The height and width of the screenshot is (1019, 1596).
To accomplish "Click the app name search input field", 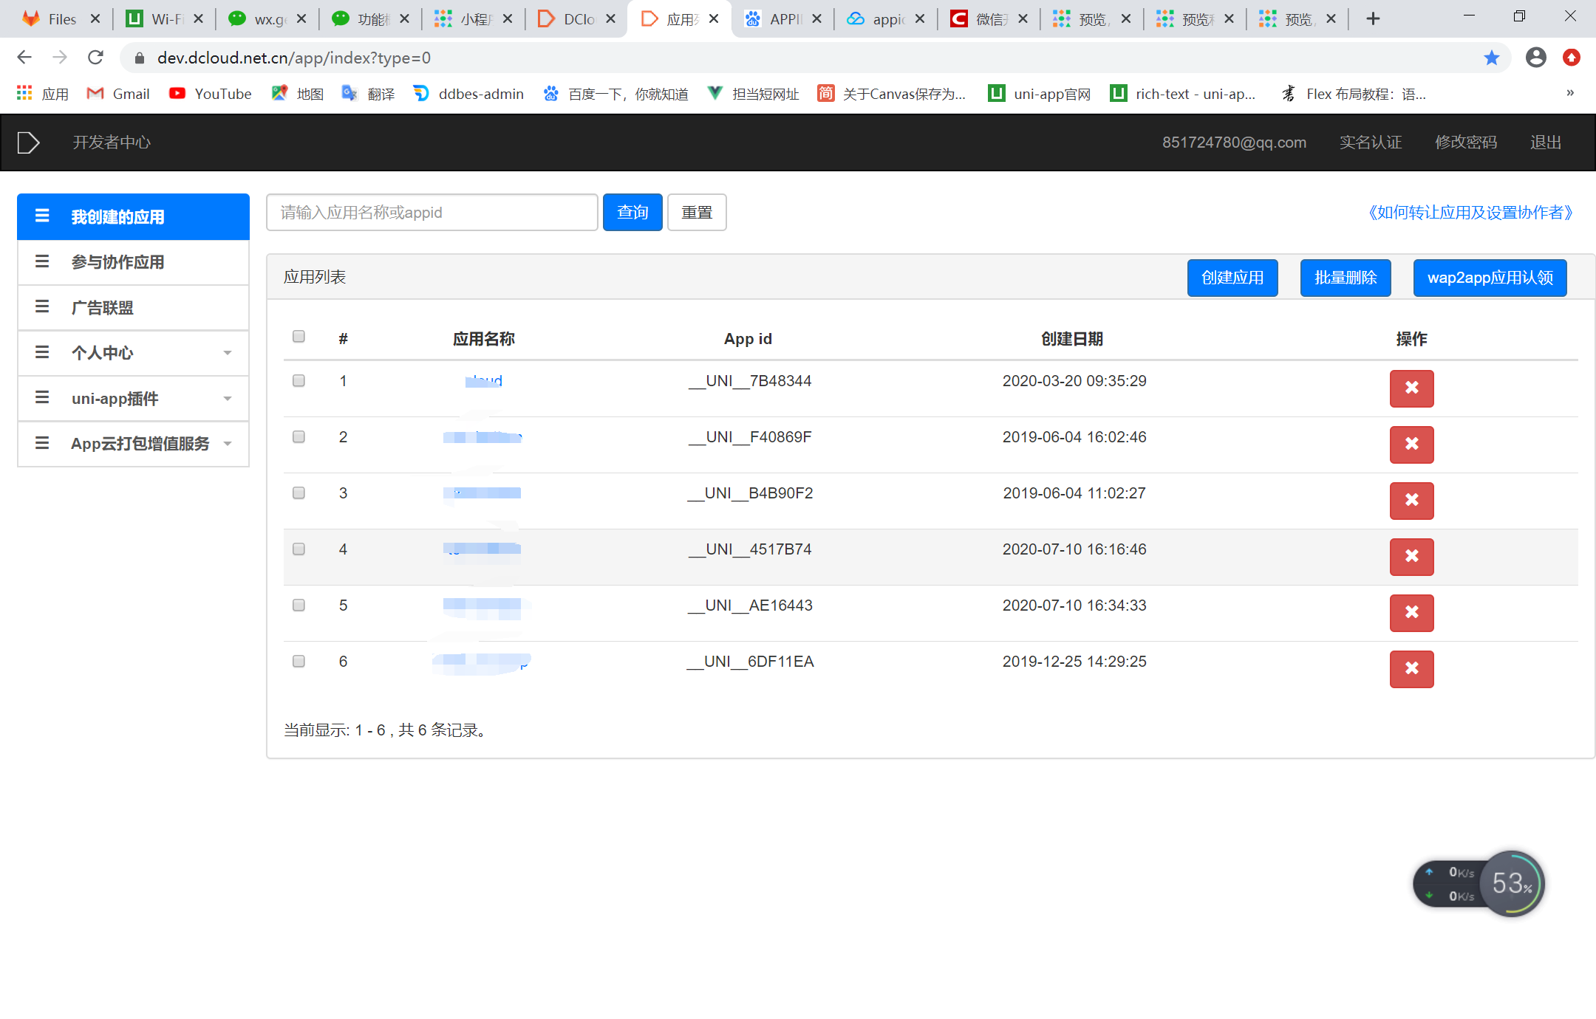I will coord(432,213).
